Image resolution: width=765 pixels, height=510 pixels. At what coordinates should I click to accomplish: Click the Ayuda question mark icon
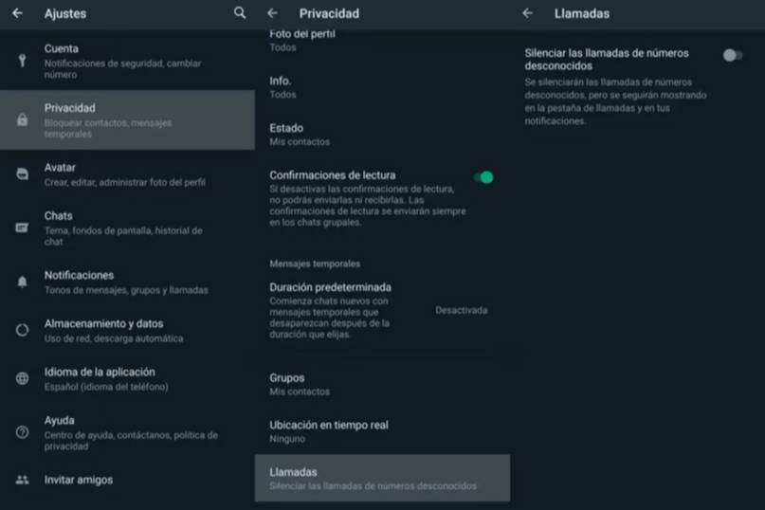23,432
